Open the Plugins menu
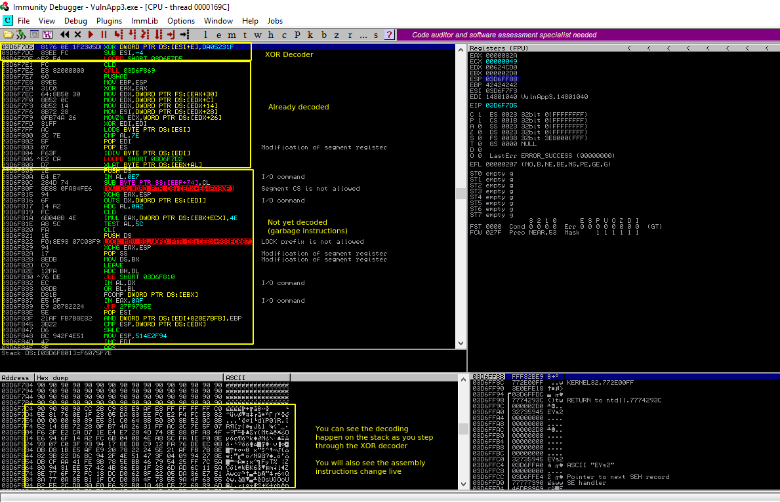 pyautogui.click(x=109, y=21)
